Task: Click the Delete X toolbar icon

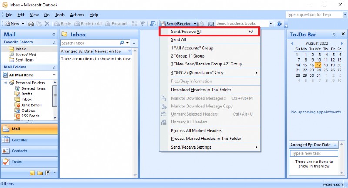Action: [47, 23]
